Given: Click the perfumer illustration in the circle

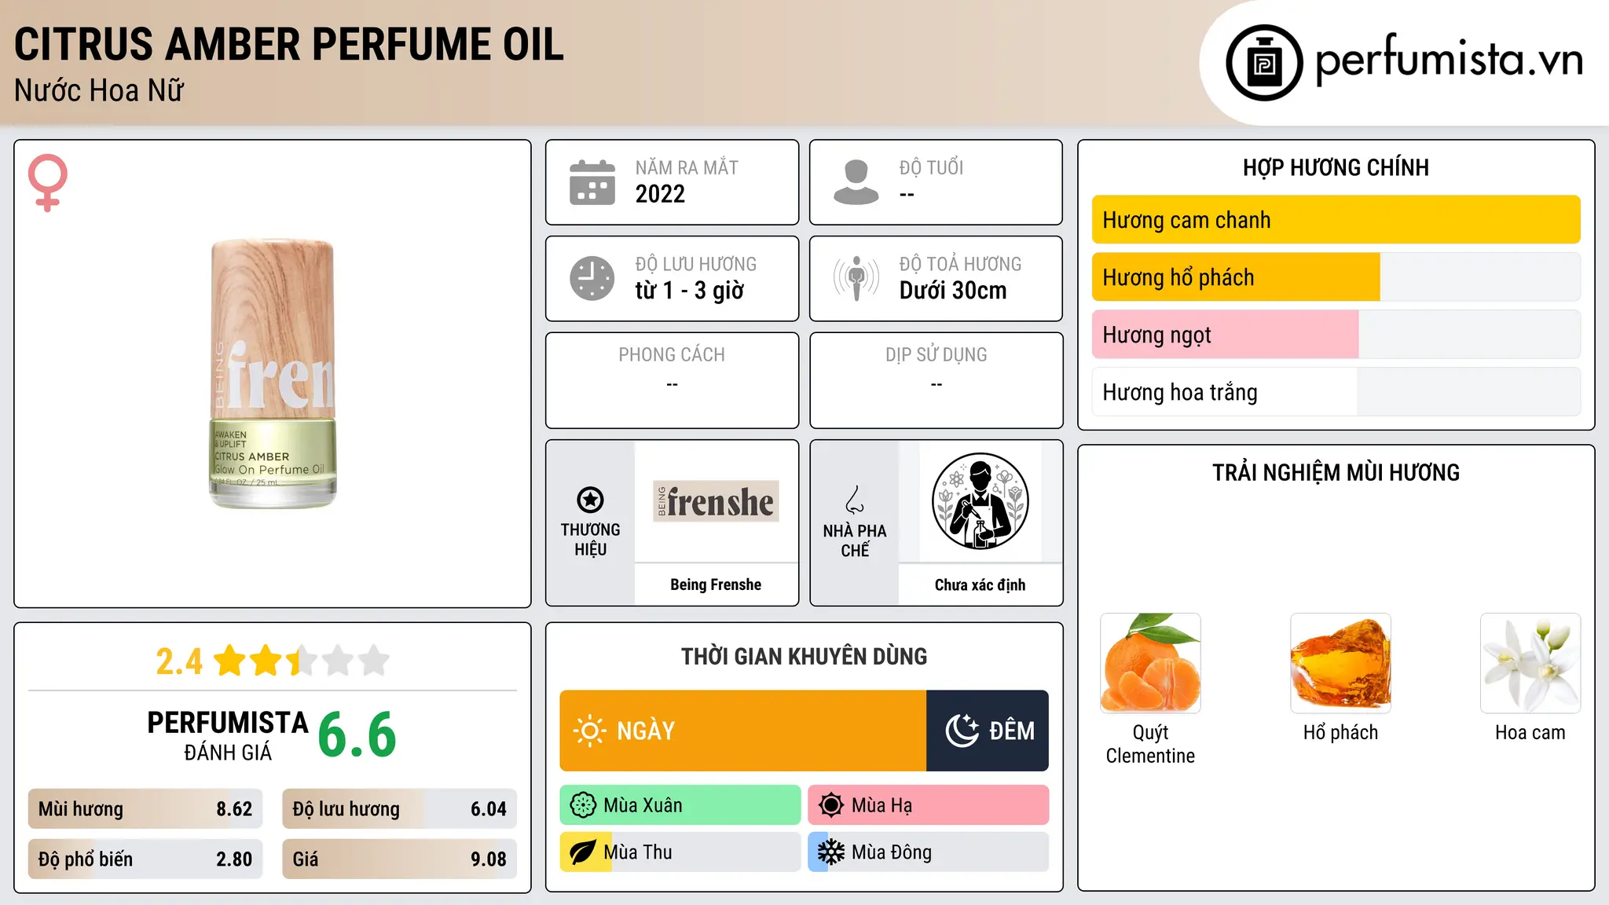Looking at the screenshot, I should [980, 501].
